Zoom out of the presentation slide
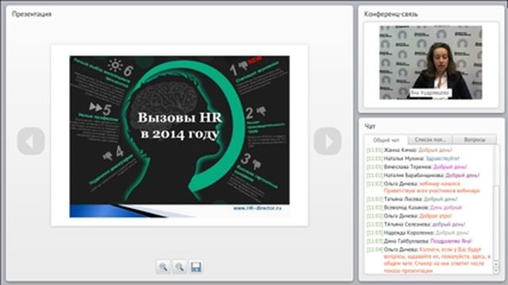The image size is (508, 285). pyautogui.click(x=179, y=267)
